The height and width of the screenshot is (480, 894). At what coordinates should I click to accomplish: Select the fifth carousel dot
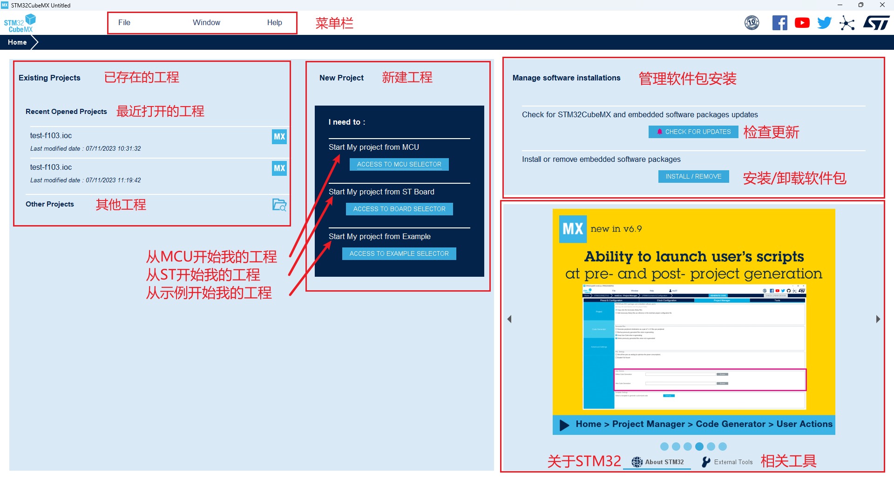711,447
